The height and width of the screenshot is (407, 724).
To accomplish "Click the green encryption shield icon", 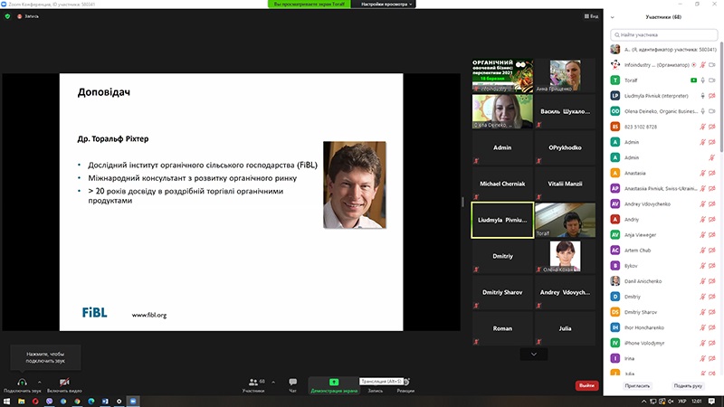I will tap(7, 16).
